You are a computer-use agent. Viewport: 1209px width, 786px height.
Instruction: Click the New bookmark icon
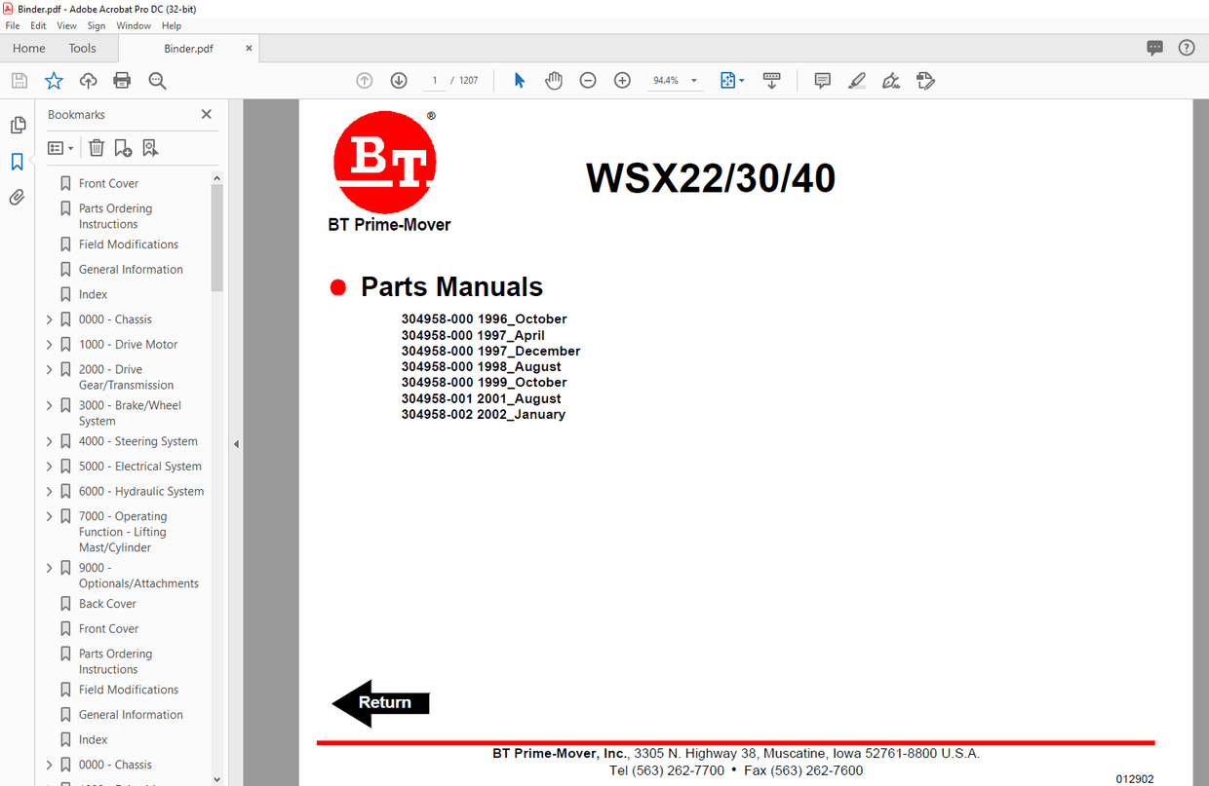122,147
